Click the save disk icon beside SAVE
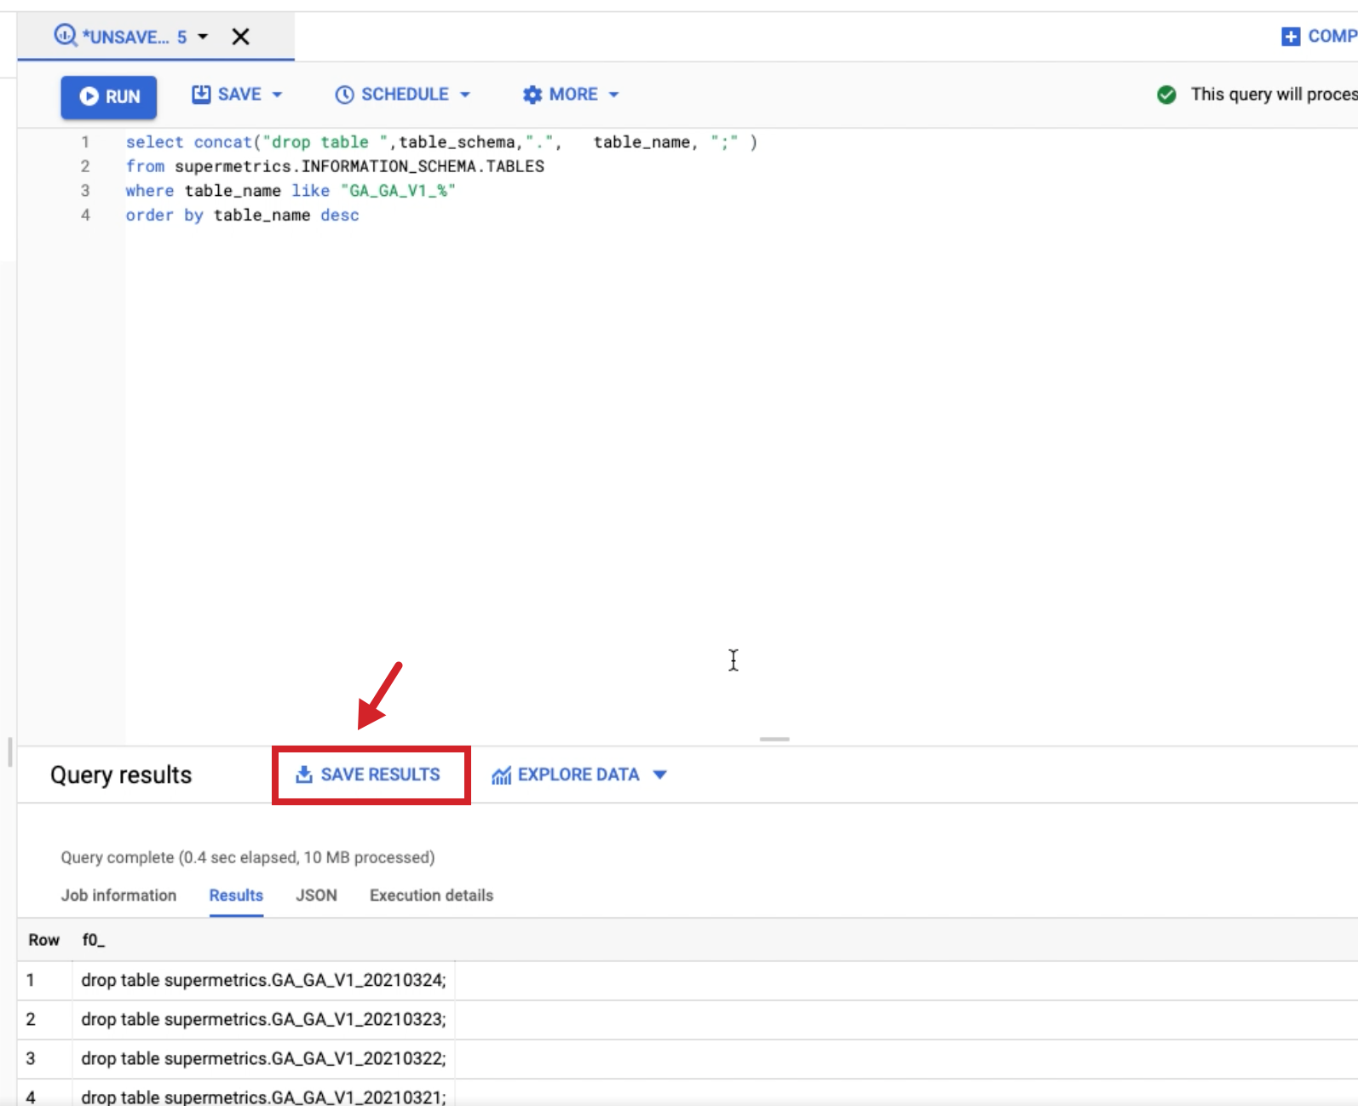Screen dimensions: 1358x1106 pos(201,94)
